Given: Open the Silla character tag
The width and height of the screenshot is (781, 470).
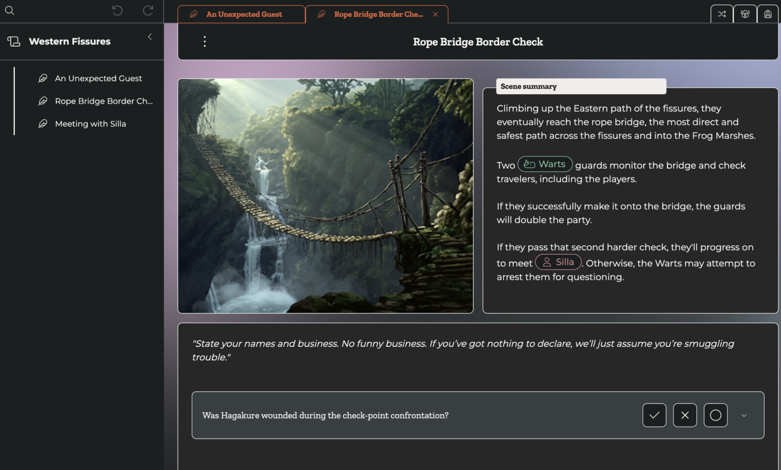Looking at the screenshot, I should point(558,262).
